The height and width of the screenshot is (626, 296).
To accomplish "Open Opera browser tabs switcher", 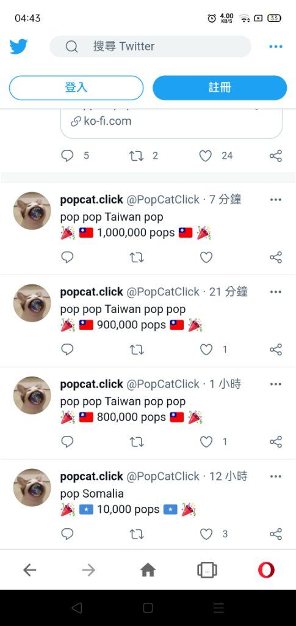I will pos(207,570).
